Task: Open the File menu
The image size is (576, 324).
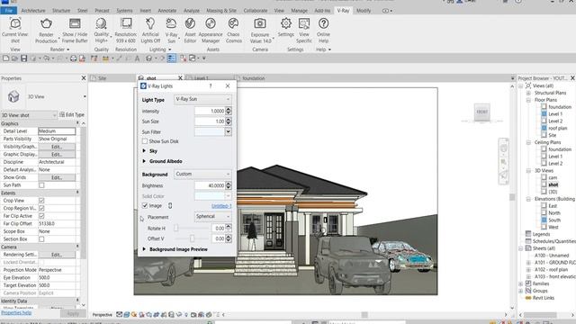Action: tap(8, 11)
